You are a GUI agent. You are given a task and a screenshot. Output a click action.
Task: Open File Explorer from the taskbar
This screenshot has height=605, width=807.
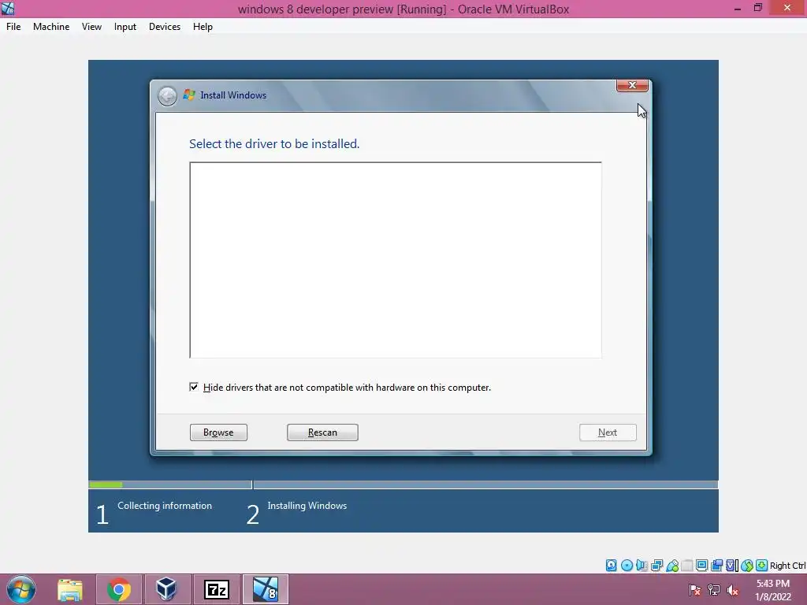tap(70, 589)
